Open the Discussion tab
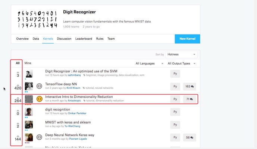 pyautogui.click(x=64, y=39)
